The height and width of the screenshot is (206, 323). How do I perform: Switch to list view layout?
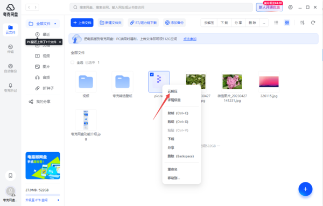(x=276, y=23)
